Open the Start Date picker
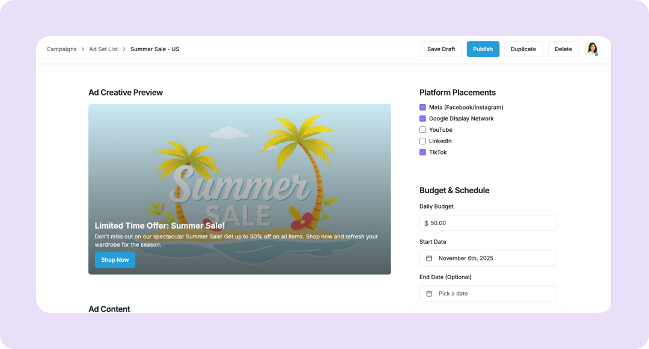 [x=487, y=258]
